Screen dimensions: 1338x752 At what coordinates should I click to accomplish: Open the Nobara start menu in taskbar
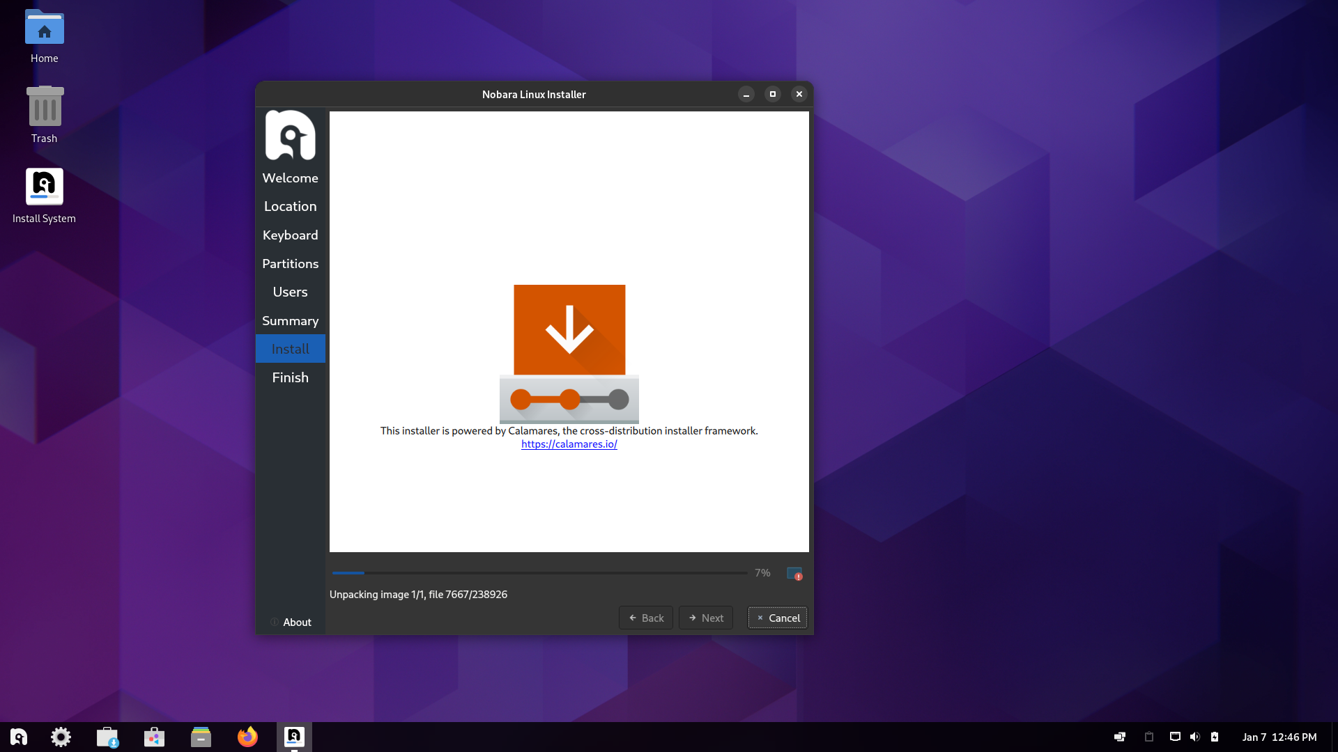19,737
